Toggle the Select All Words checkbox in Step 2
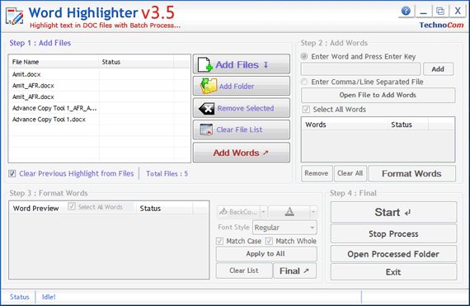This screenshot has width=470, height=306. click(x=306, y=109)
